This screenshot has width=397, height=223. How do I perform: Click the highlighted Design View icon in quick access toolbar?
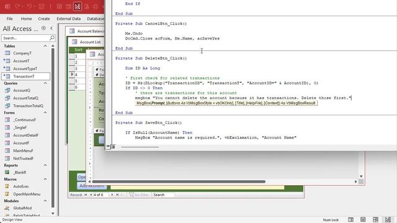pos(78,7)
